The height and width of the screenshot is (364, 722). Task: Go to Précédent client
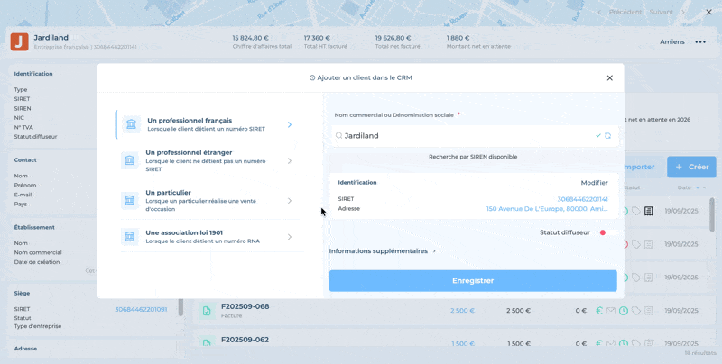pyautogui.click(x=625, y=12)
